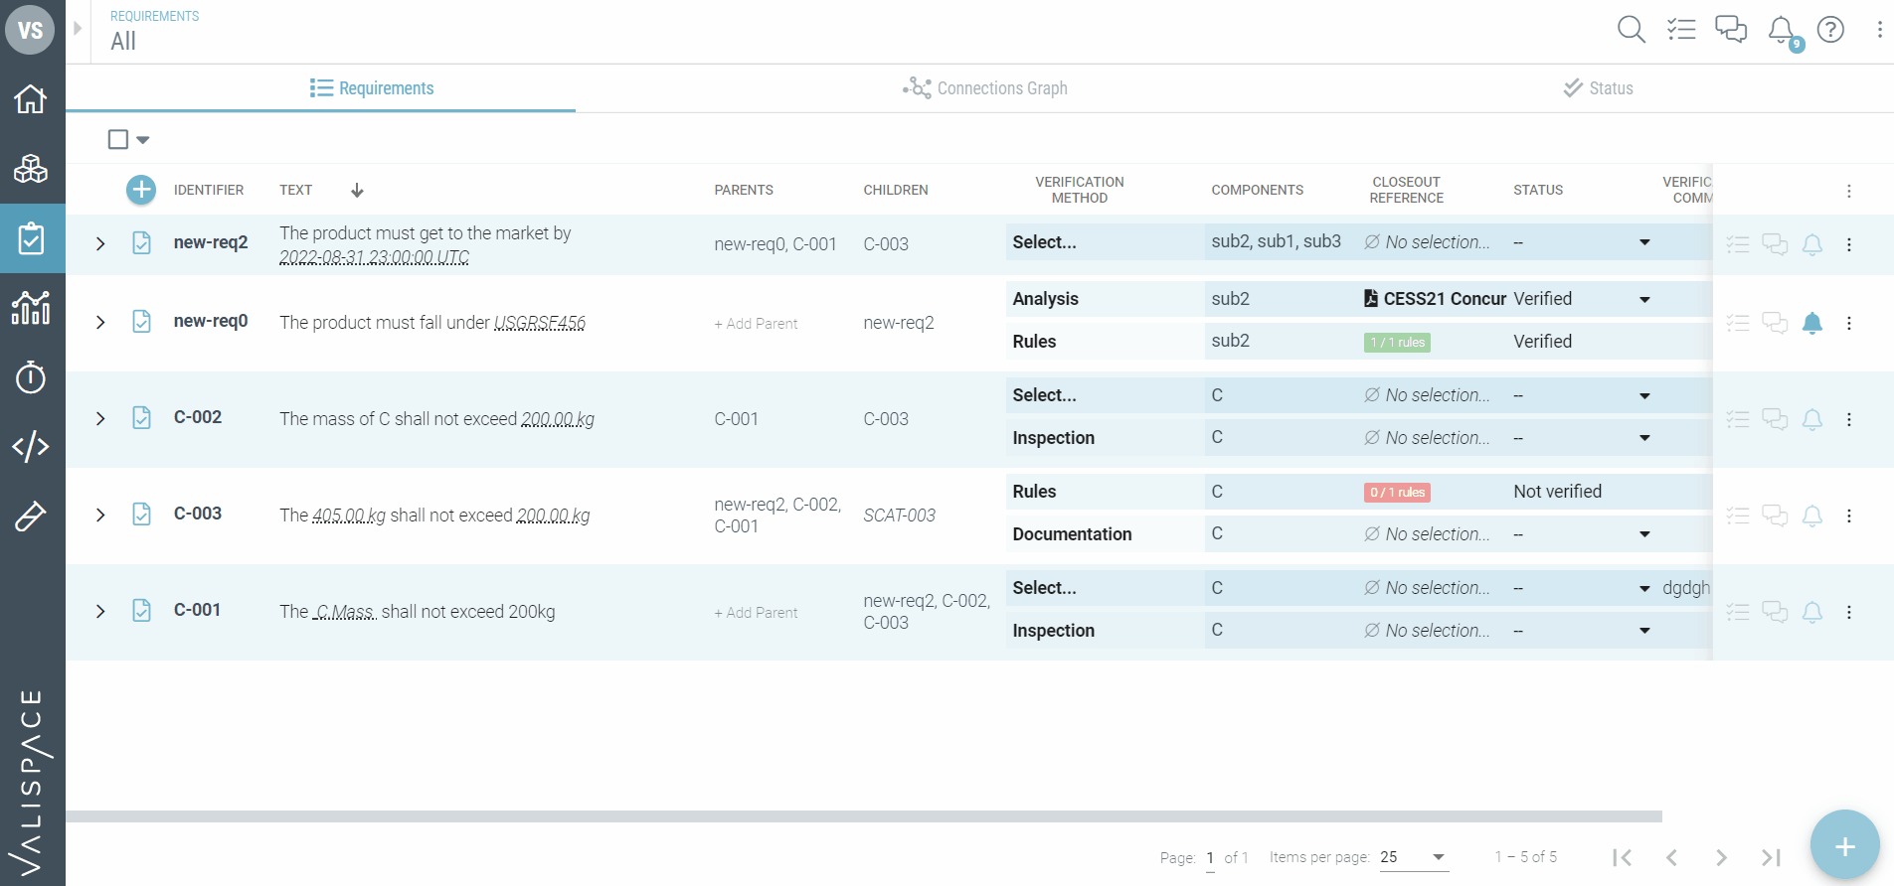The image size is (1894, 886).
Task: Click the blue add column plus icon
Action: click(141, 190)
